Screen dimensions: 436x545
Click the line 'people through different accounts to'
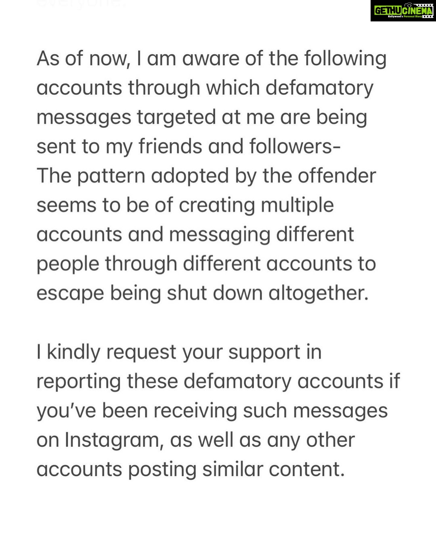(206, 264)
